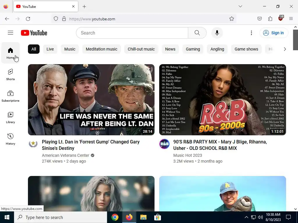Open Library in the sidebar
Screen dimensions: 298x223
pyautogui.click(x=10, y=118)
